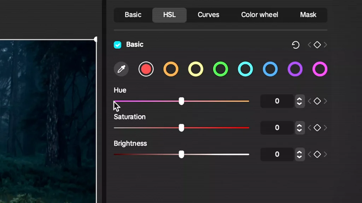Add a keyframe for the Saturation parameter
This screenshot has height=203, width=362.
click(x=317, y=128)
